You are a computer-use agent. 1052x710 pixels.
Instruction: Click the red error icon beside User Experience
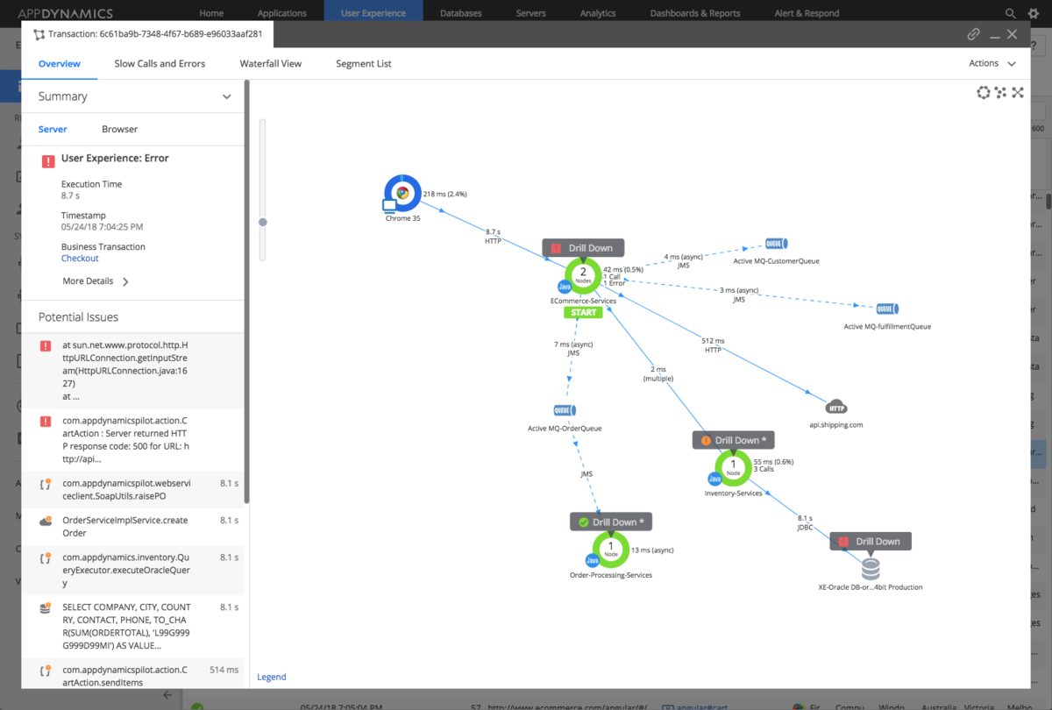pyautogui.click(x=48, y=161)
